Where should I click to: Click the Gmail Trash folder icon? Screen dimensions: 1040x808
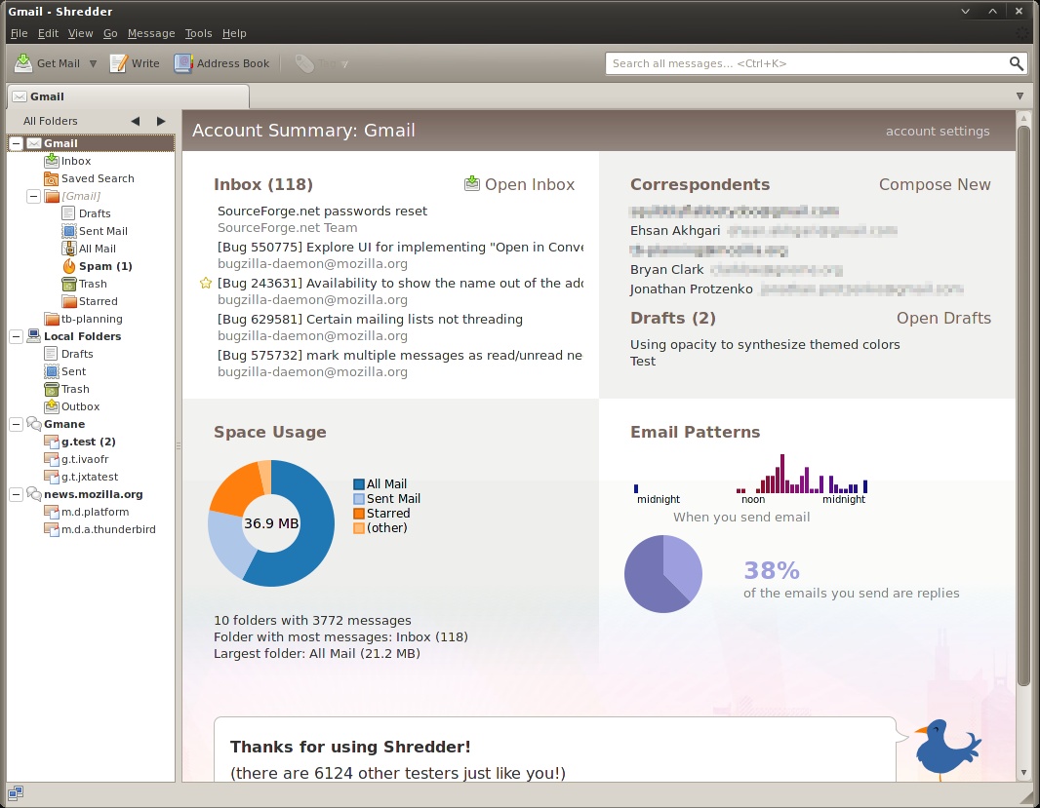[68, 284]
